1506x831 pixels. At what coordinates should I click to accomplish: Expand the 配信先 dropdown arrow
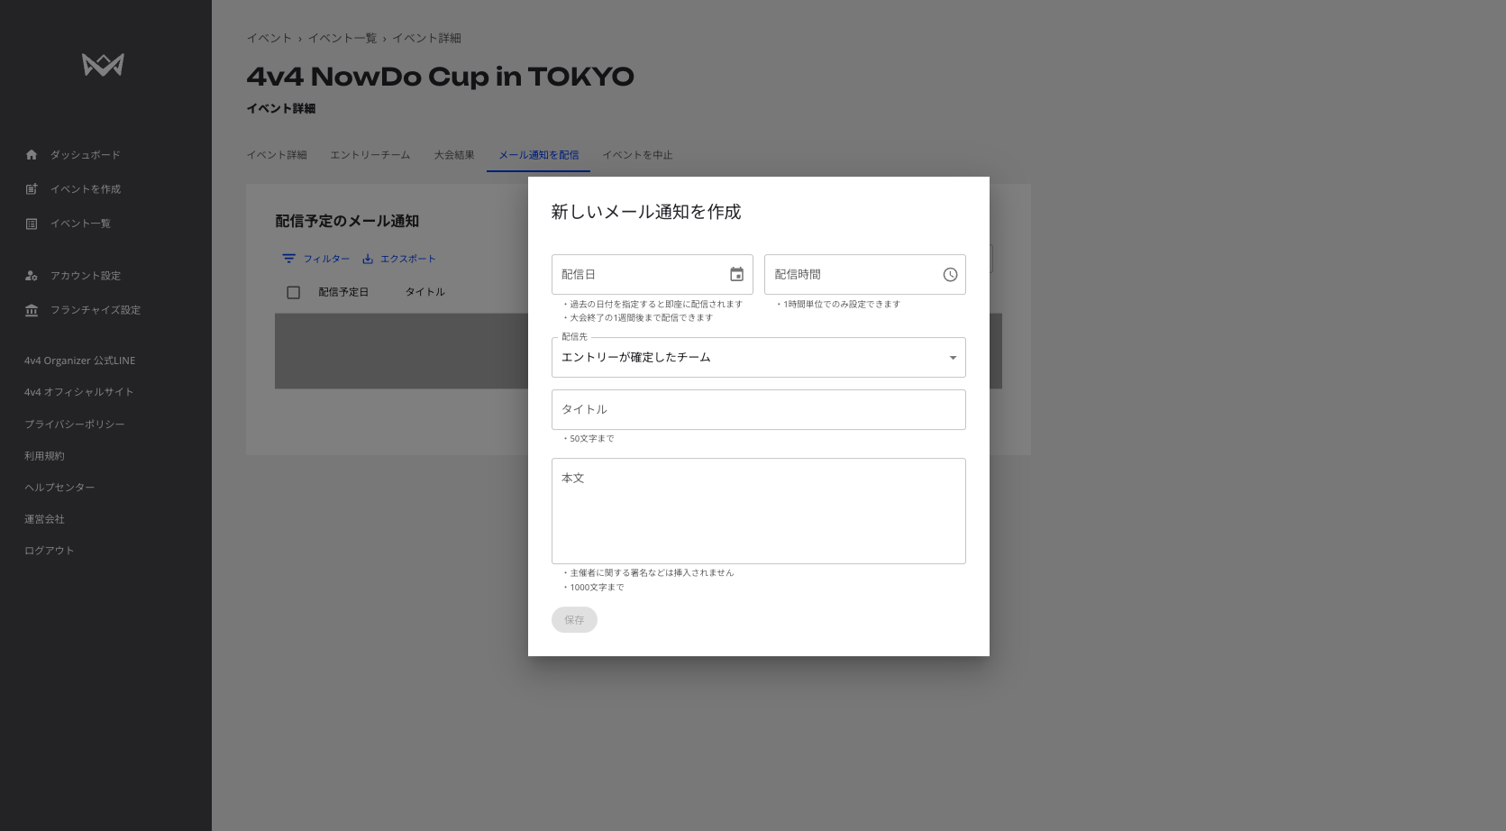[953, 358]
